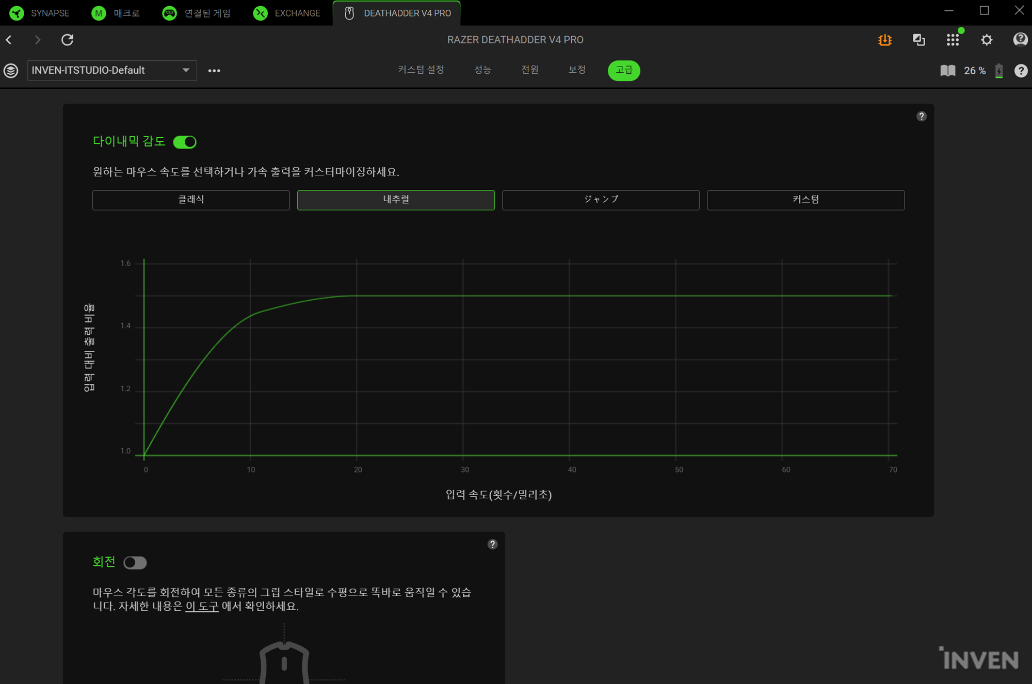Screen dimensions: 1032x684
Task: Select the 클래식 curve preset
Action: 191,200
